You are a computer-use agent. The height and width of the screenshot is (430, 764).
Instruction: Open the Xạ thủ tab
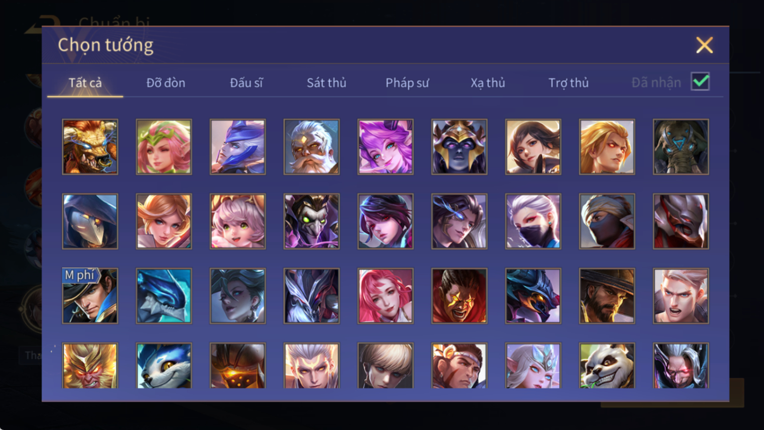pos(487,83)
